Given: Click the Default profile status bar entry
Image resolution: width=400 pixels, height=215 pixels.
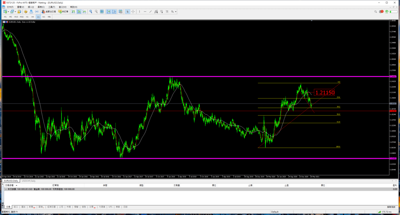Looking at the screenshot, I should tap(275, 212).
